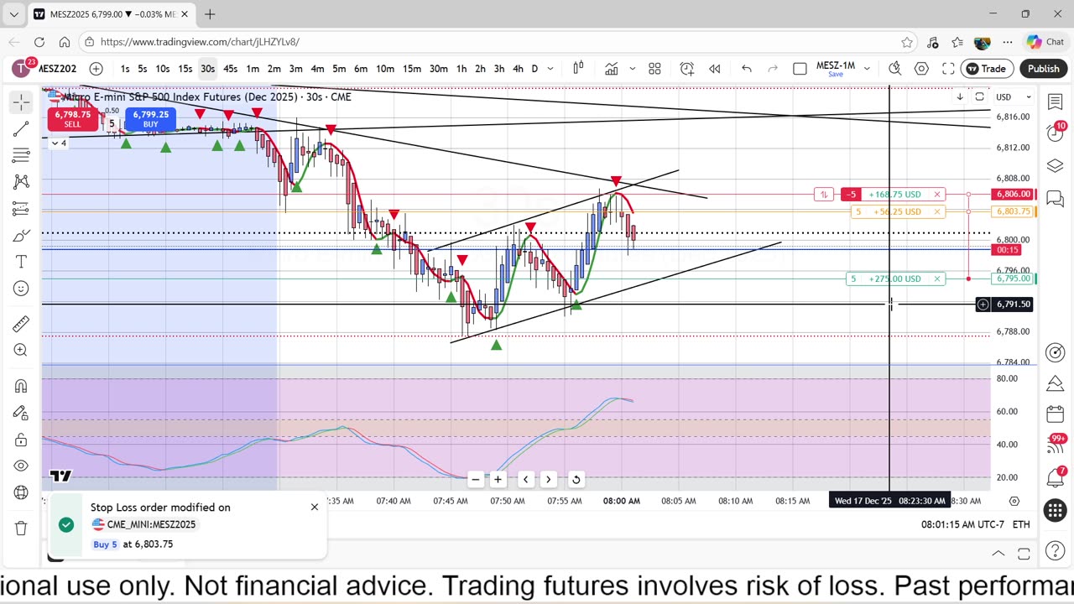Viewport: 1074px width, 604px height.
Task: Select the 4h timeframe
Action: pyautogui.click(x=518, y=69)
